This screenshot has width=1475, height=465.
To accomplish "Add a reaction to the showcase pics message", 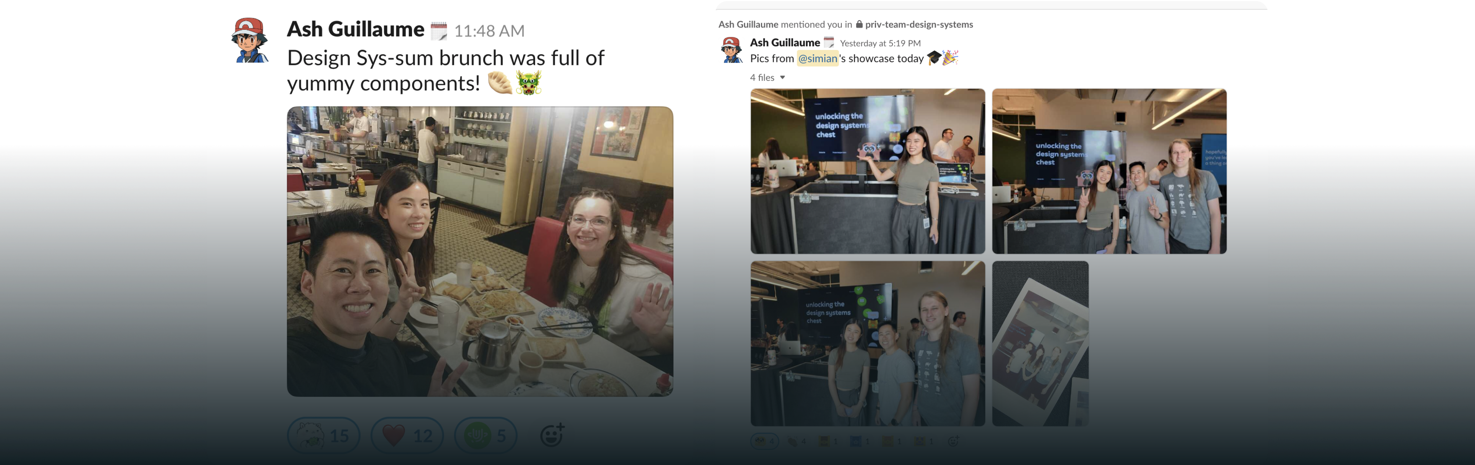I will coord(953,441).
